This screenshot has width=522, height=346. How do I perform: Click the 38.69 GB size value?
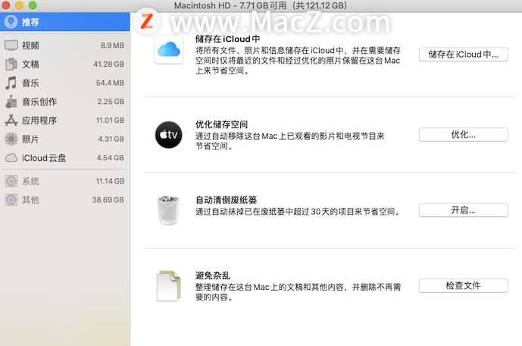[108, 200]
